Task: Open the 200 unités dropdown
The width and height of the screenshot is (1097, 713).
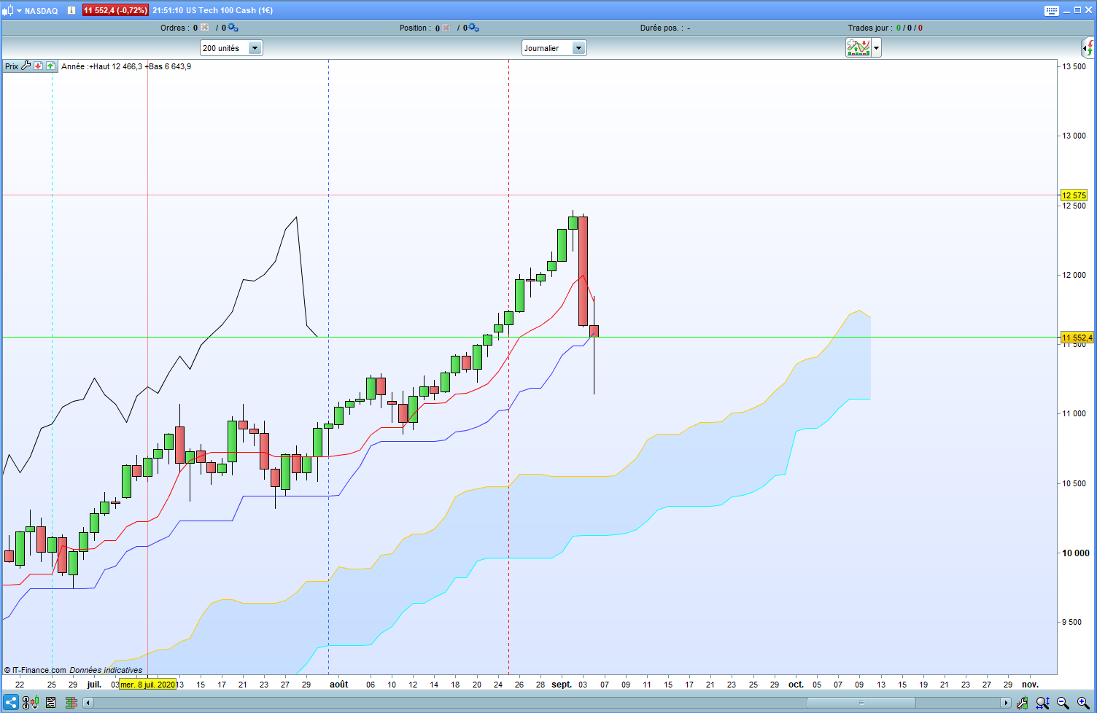Action: tap(231, 48)
